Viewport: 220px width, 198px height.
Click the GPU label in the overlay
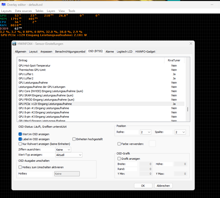coord(3,16)
